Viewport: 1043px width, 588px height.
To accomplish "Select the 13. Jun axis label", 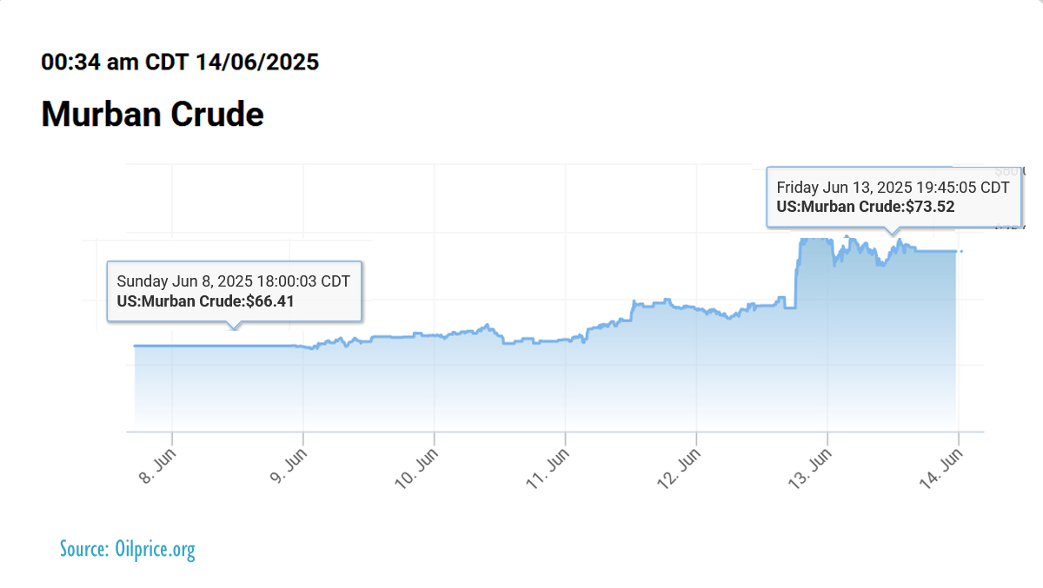I will (x=810, y=468).
